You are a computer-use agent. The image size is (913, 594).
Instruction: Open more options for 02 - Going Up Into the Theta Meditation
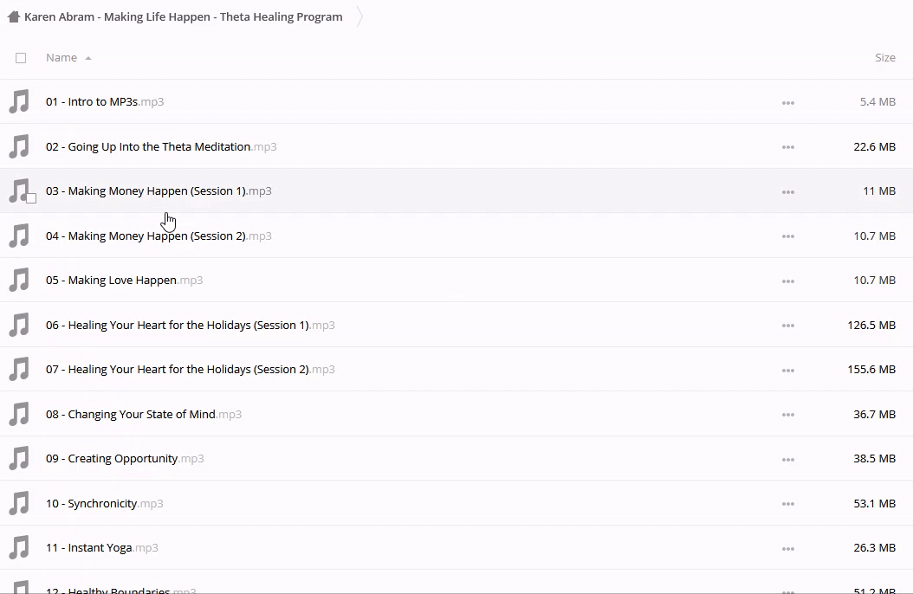tap(787, 147)
